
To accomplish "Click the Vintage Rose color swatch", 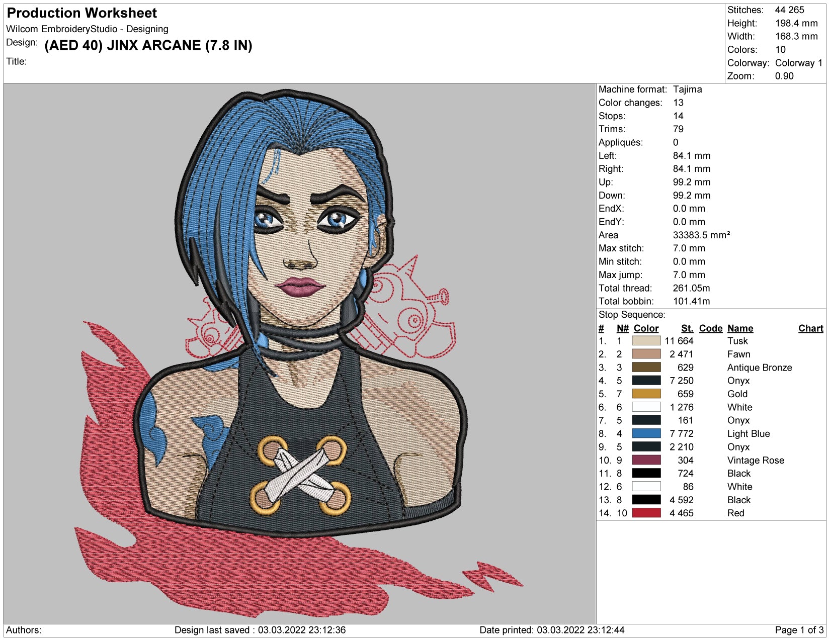I will 646,460.
